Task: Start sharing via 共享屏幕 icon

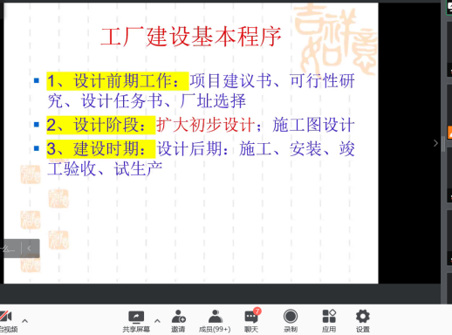Action: click(x=136, y=321)
